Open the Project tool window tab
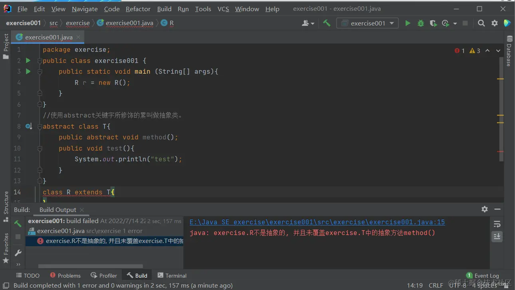The image size is (515, 290). click(6, 46)
